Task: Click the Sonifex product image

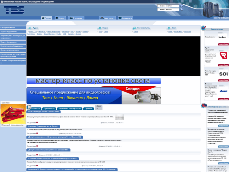Action: pyautogui.click(x=13, y=114)
